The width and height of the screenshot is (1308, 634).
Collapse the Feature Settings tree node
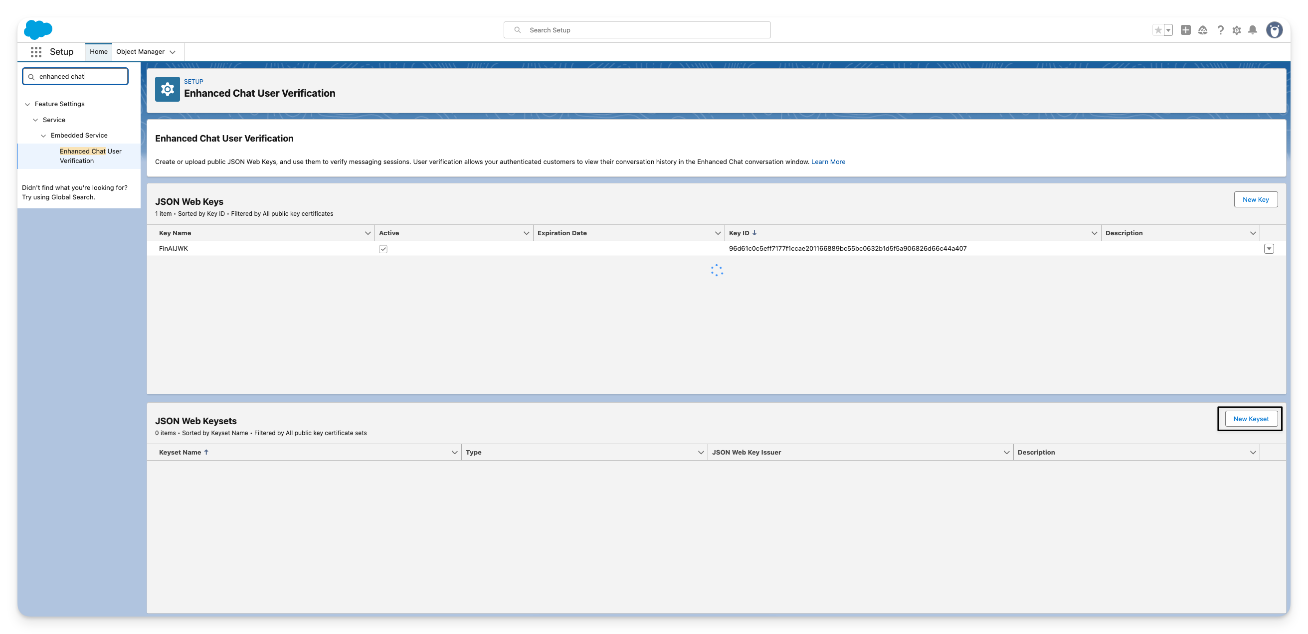click(27, 104)
